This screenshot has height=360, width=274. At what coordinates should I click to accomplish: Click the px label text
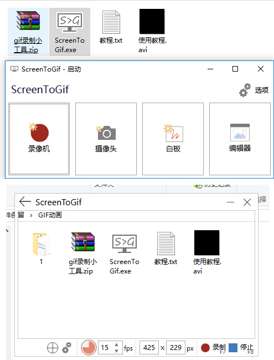190,349
